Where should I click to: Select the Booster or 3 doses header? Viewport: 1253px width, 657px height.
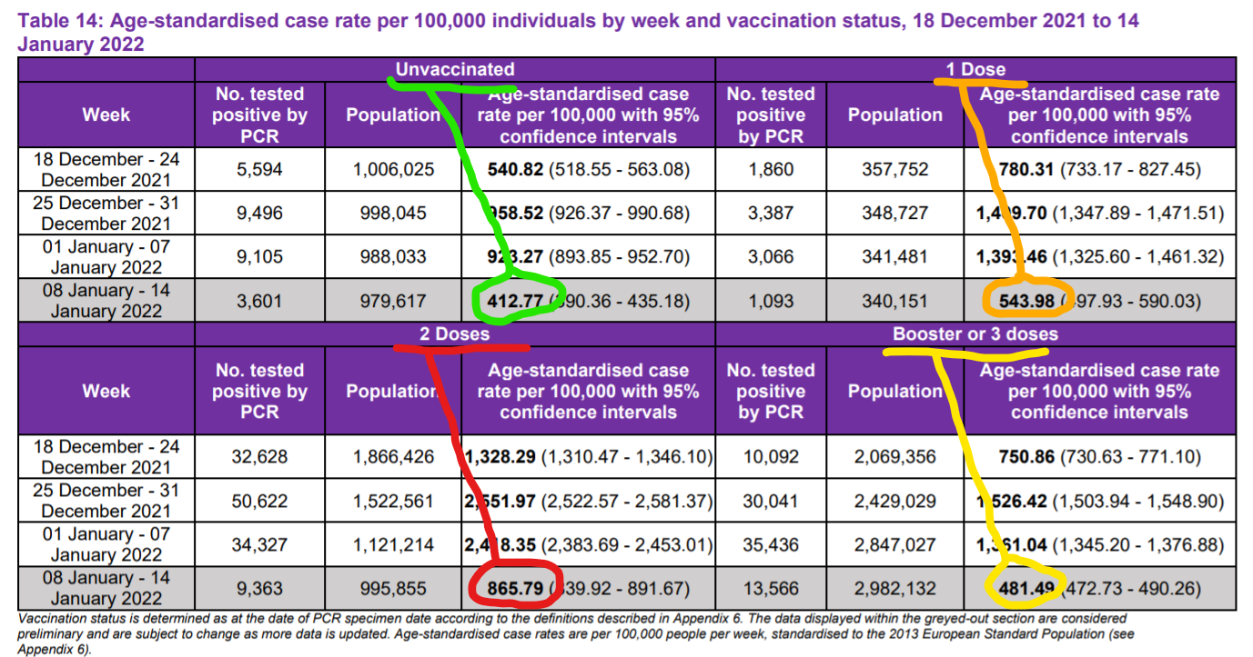point(975,334)
